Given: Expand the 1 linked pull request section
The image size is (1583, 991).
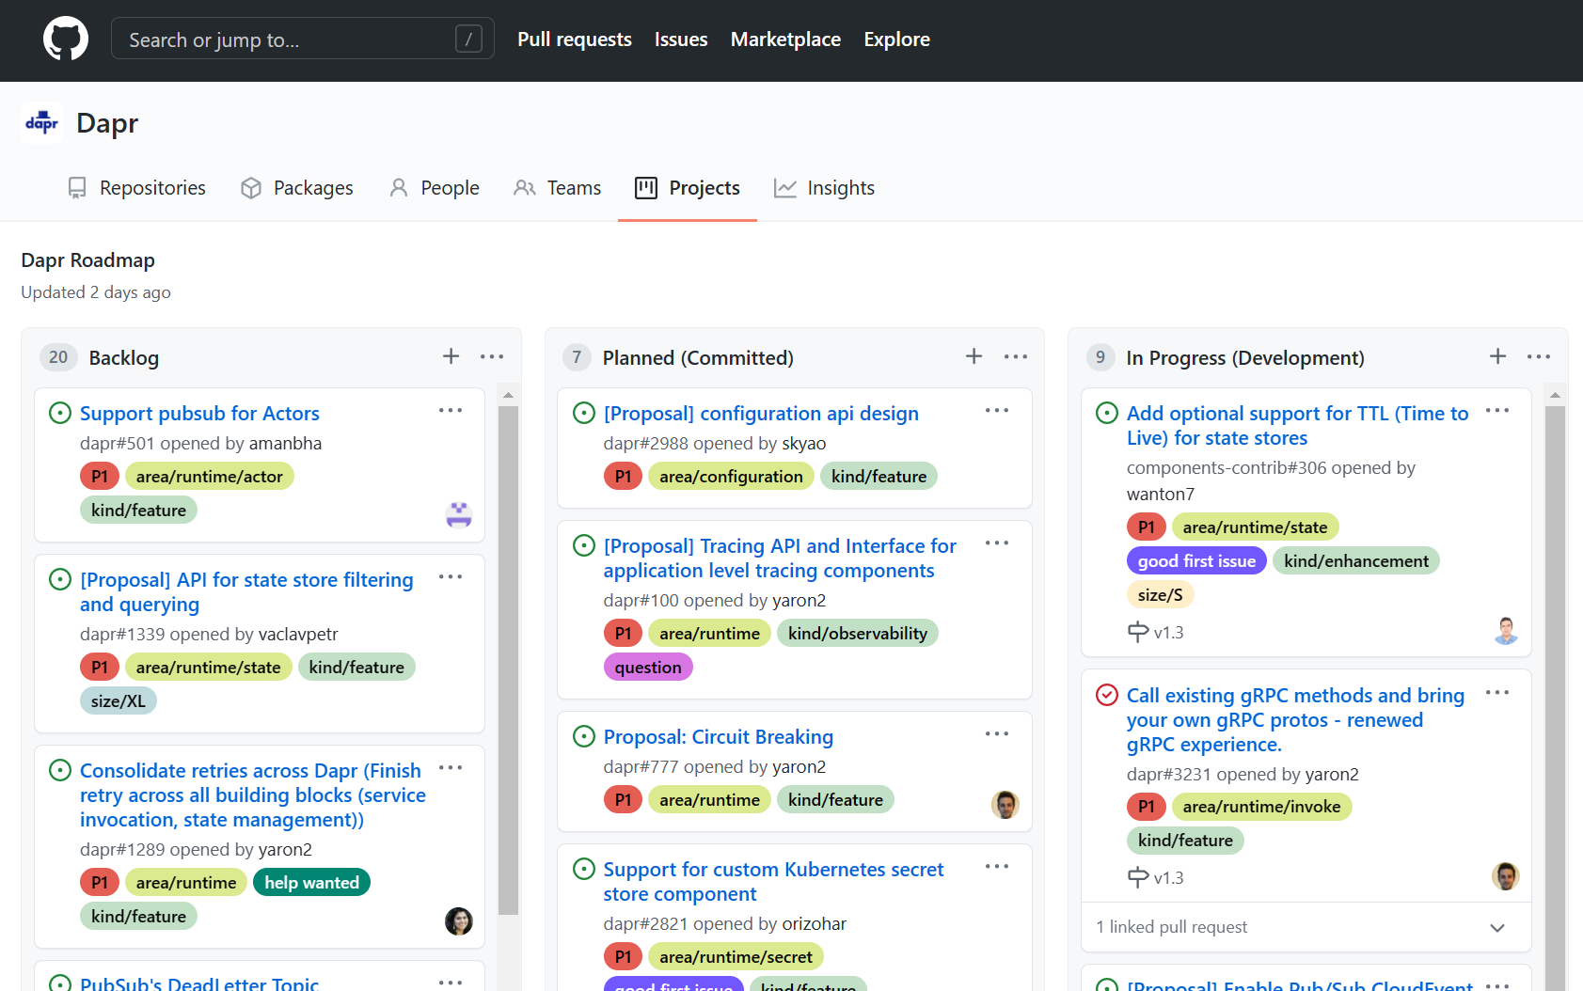Looking at the screenshot, I should coord(1496,928).
